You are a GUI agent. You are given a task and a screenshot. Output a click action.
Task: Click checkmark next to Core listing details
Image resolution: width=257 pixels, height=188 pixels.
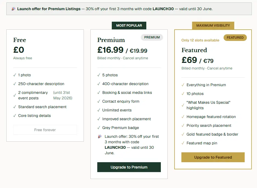[x=15, y=116]
